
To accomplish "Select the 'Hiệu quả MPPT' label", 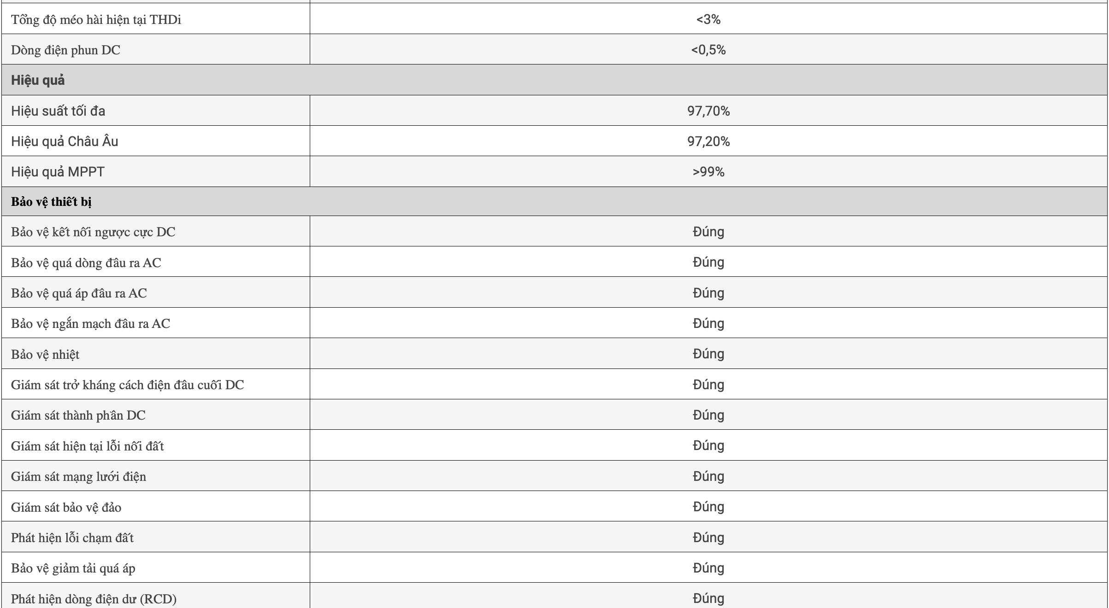I will [58, 172].
